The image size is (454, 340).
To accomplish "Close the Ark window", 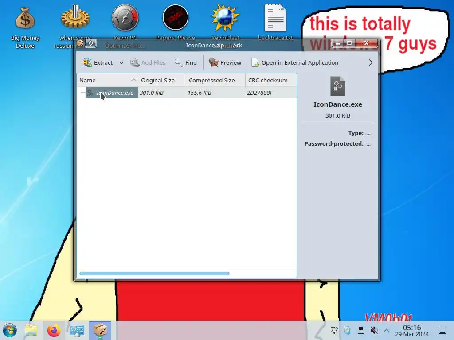I will pyautogui.click(x=366, y=43).
